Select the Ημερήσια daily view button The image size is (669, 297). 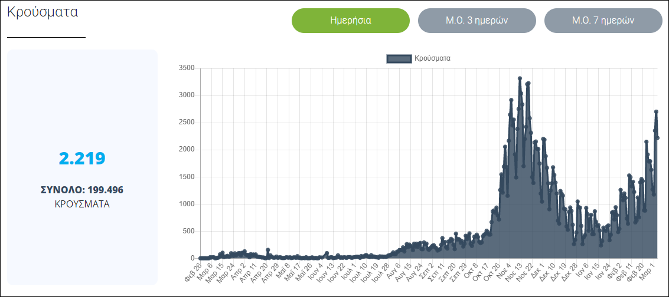point(350,21)
